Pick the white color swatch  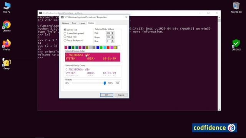point(119,48)
